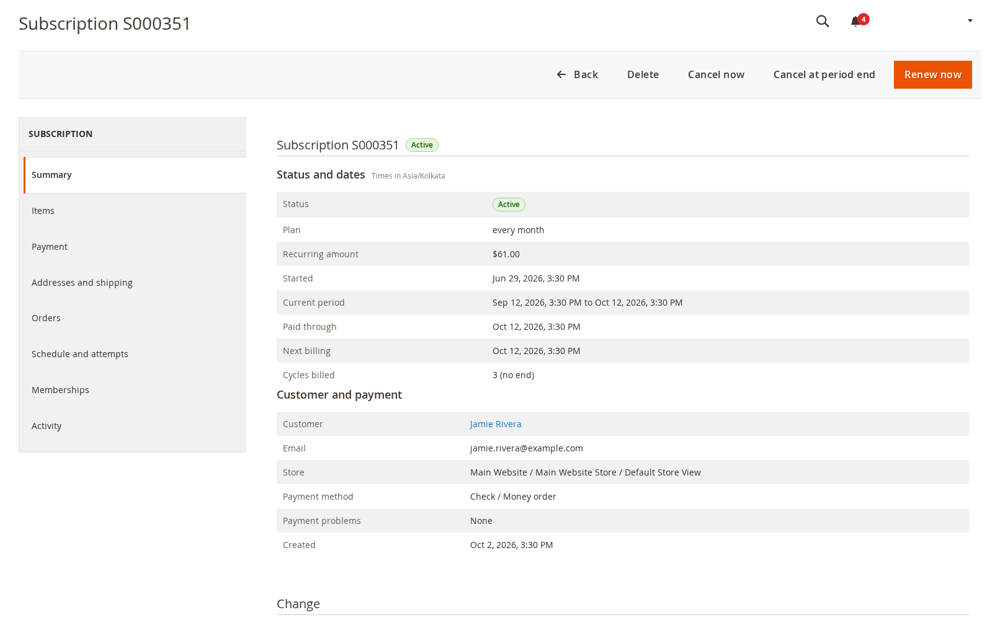The width and height of the screenshot is (1000, 620).
Task: Click the recurring amount $61.00
Action: [506, 254]
